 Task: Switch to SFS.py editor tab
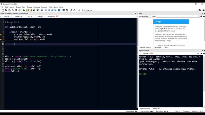click(x=30, y=16)
